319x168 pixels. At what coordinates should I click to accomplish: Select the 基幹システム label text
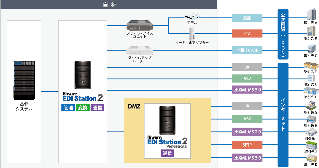pos(24,106)
